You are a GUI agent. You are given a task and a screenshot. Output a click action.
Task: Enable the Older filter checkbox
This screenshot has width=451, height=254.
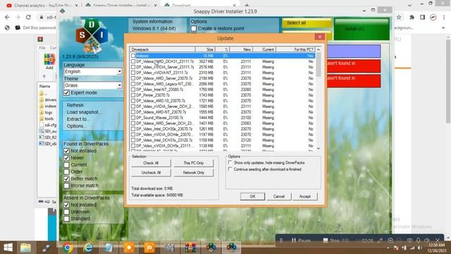click(x=66, y=171)
